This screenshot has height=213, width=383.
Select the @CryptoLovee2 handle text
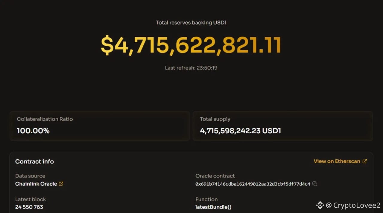point(353,205)
